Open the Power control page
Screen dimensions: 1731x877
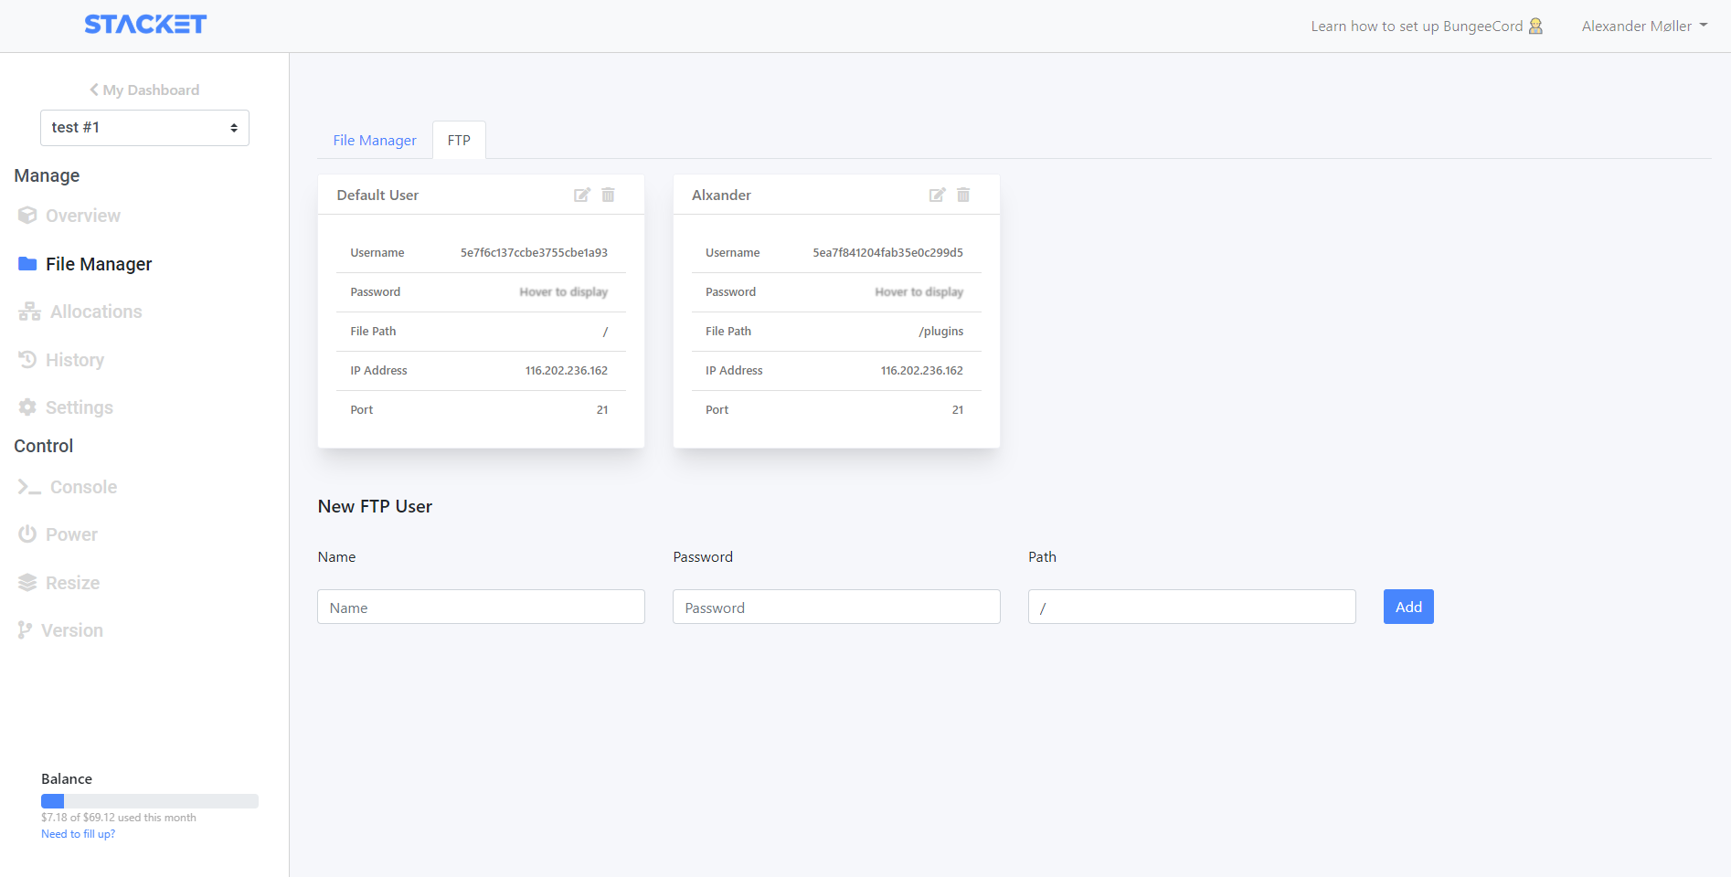71,534
